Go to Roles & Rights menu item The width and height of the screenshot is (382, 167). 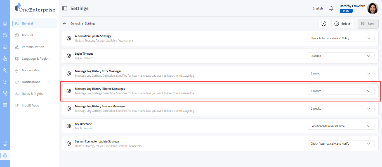pyautogui.click(x=32, y=94)
